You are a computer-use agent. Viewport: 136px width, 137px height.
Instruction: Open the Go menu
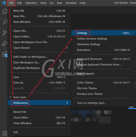click(52, 3)
